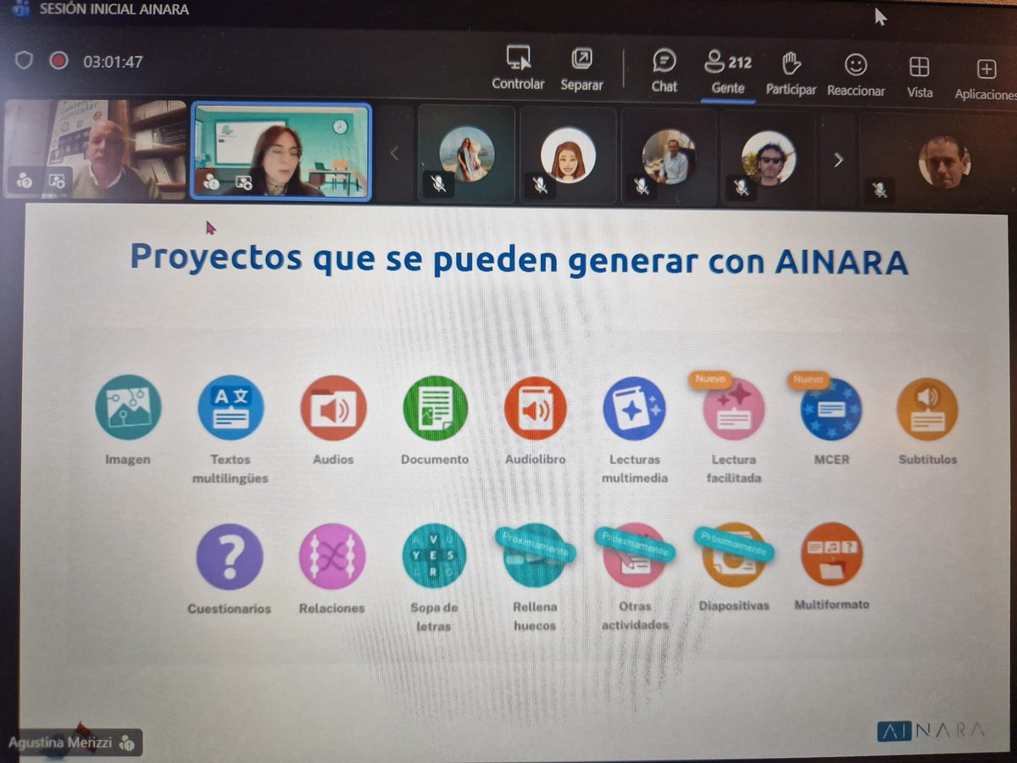Click the man in white shirt participant tile
This screenshot has height=763, width=1017.
pos(670,157)
